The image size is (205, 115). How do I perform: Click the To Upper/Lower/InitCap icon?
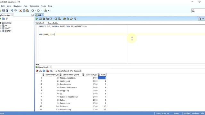(x=68, y=19)
